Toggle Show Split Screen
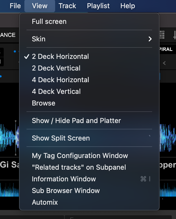Image resolution: width=176 pixels, height=219 pixels. 61,138
